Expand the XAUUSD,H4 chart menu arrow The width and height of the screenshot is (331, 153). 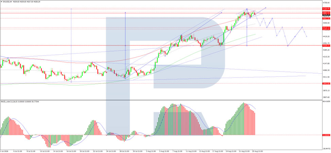[1, 1]
